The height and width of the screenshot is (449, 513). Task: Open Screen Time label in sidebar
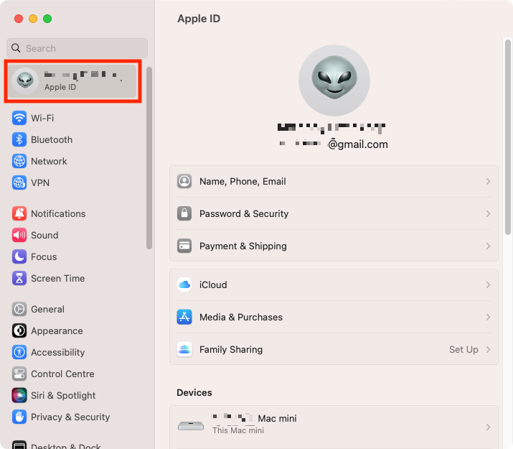point(58,278)
